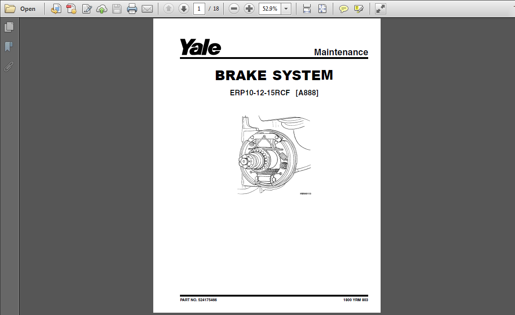Click the 1800 YRM 803 text
The height and width of the screenshot is (315, 515).
(x=356, y=300)
